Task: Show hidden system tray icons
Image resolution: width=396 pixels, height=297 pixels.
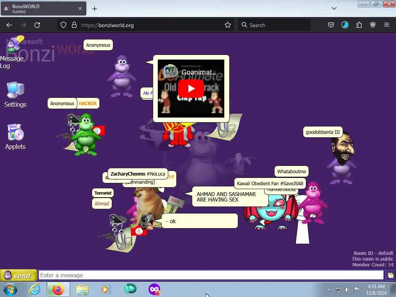Action: pos(329,290)
